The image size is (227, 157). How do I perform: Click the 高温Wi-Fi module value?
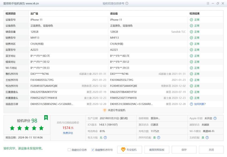tap(209, 131)
